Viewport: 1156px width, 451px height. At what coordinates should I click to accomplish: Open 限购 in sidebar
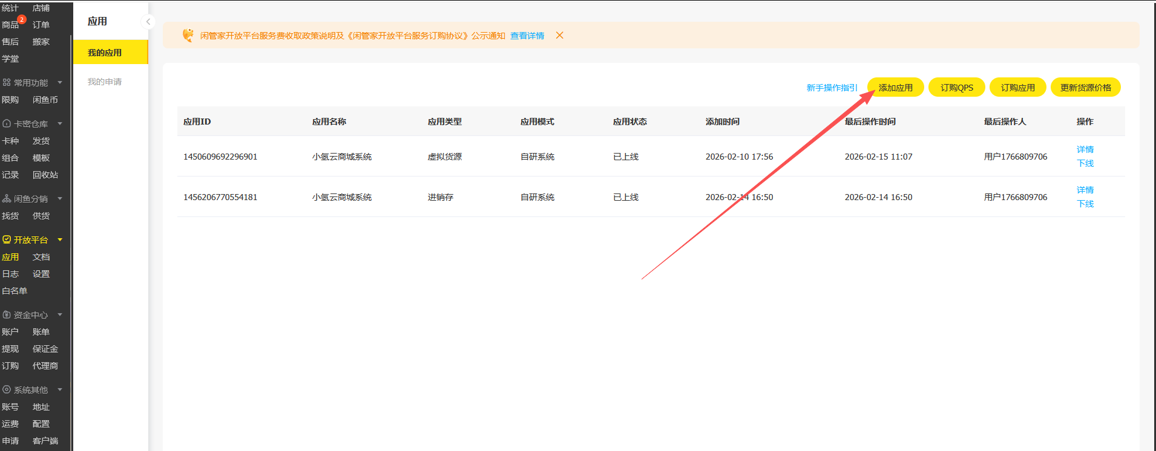tap(10, 100)
